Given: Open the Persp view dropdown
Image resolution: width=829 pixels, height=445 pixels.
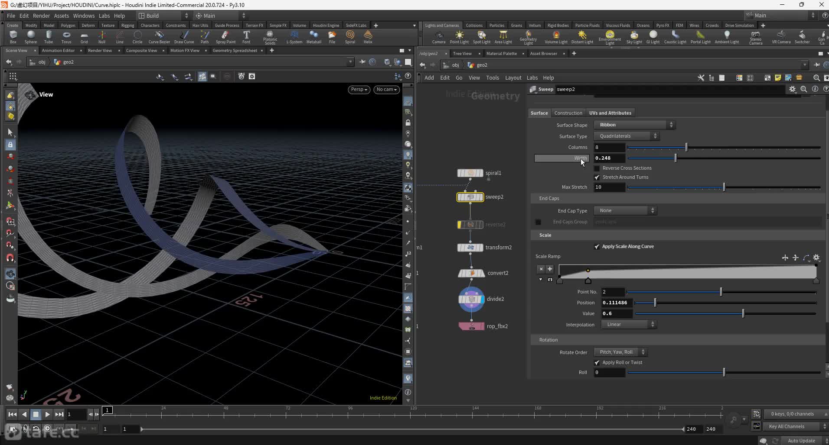Looking at the screenshot, I should click(x=359, y=90).
